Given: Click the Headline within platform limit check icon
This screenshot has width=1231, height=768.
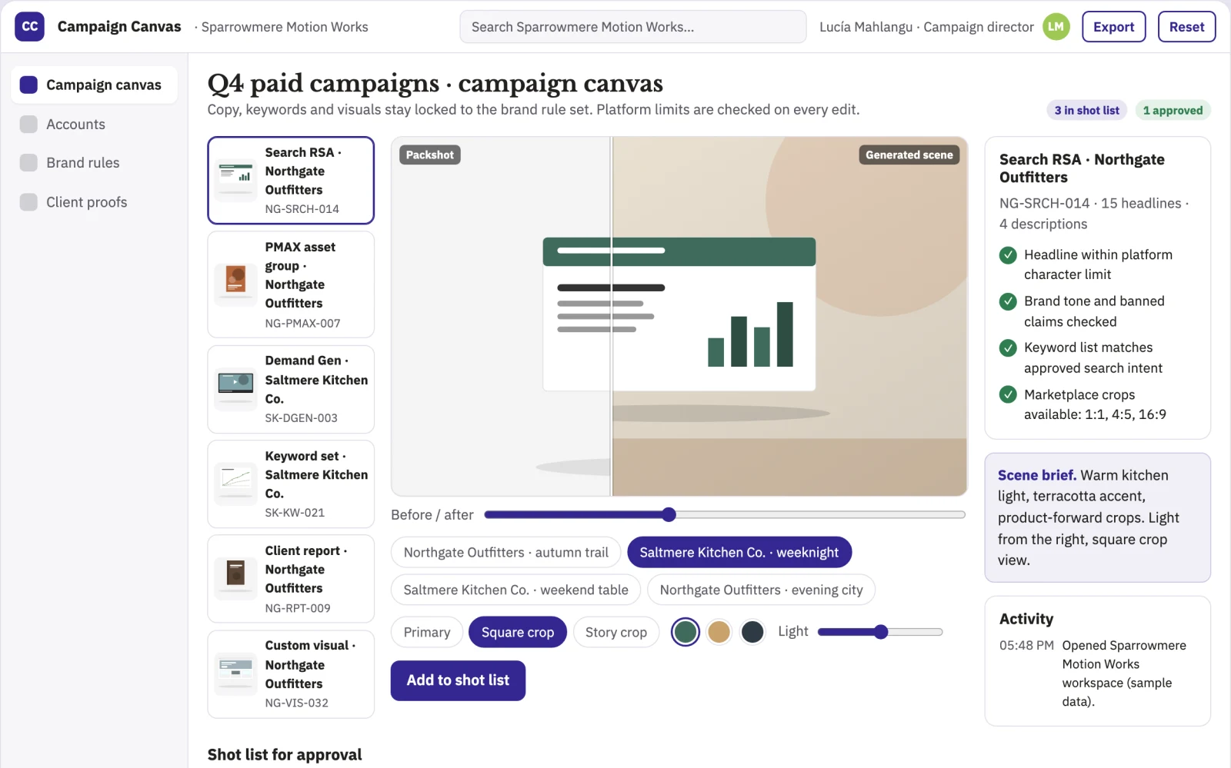Looking at the screenshot, I should click(1008, 255).
